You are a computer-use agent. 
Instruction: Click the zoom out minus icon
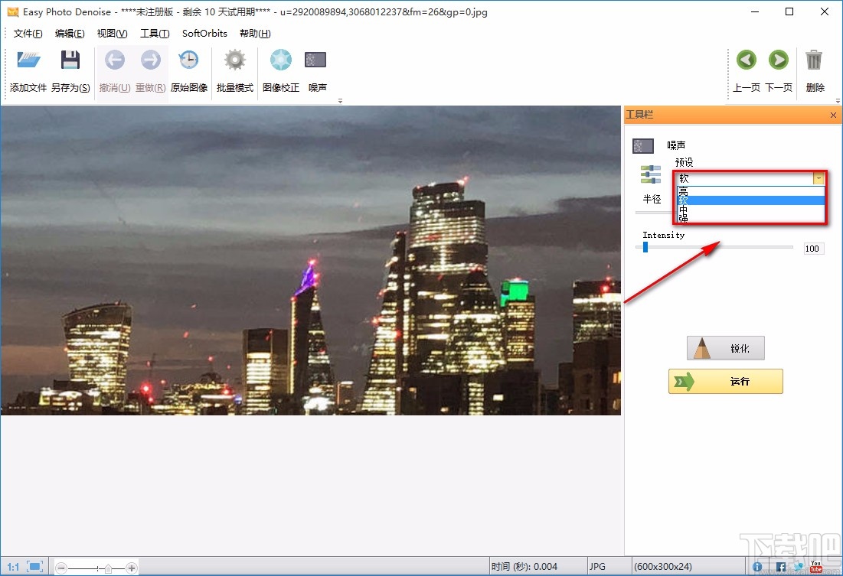click(61, 568)
